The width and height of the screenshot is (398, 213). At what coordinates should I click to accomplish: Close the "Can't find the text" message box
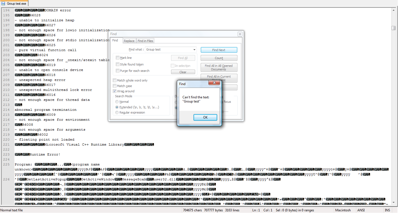[214, 83]
